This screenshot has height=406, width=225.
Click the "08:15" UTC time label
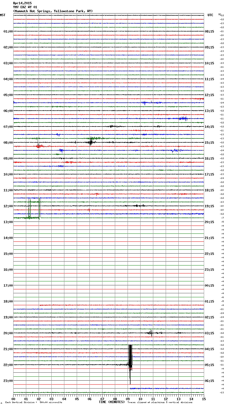(209, 31)
